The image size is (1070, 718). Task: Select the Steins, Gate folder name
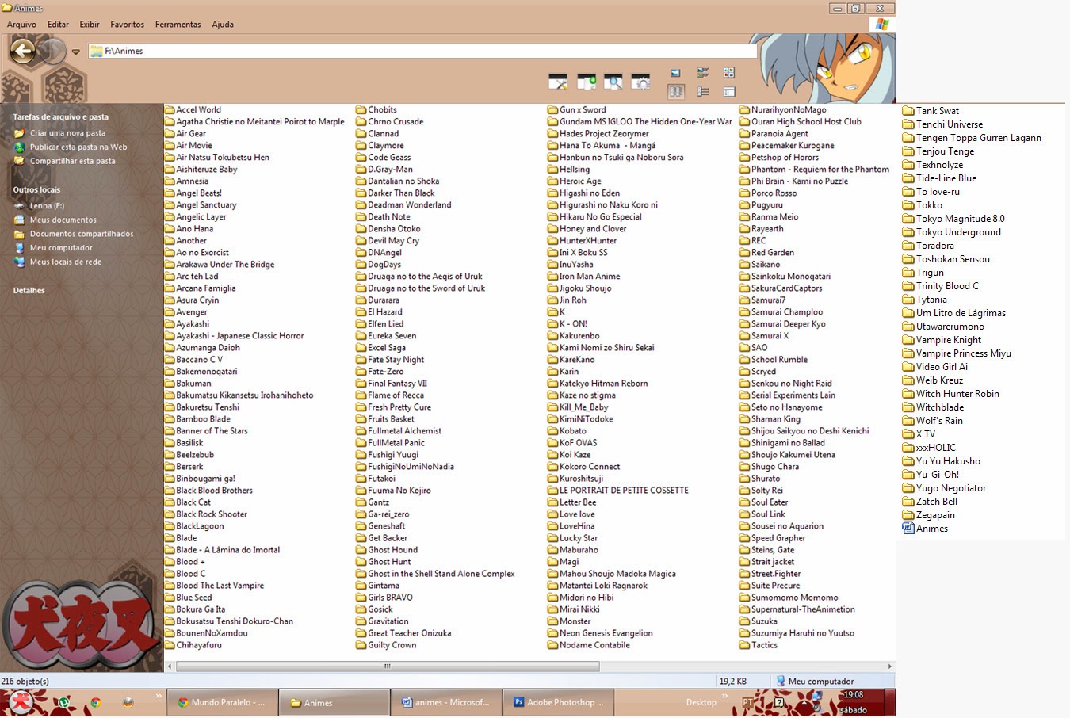(773, 550)
